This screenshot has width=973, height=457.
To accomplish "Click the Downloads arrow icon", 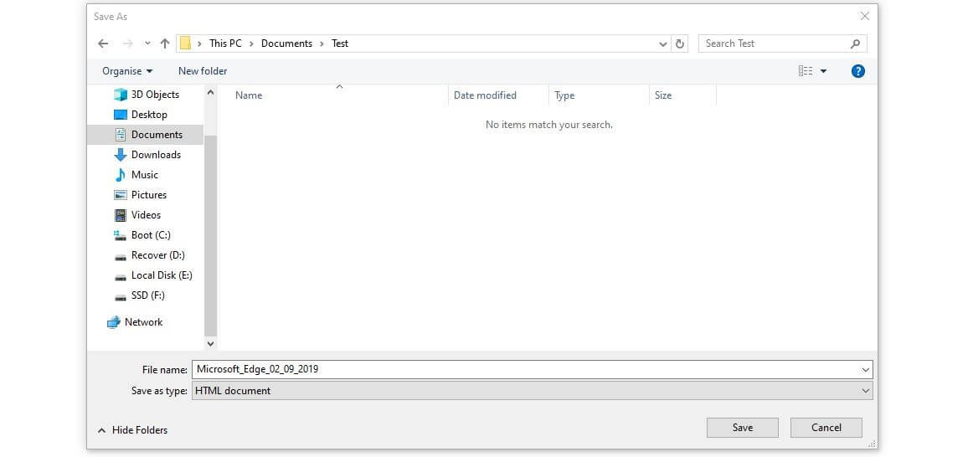I will point(121,155).
